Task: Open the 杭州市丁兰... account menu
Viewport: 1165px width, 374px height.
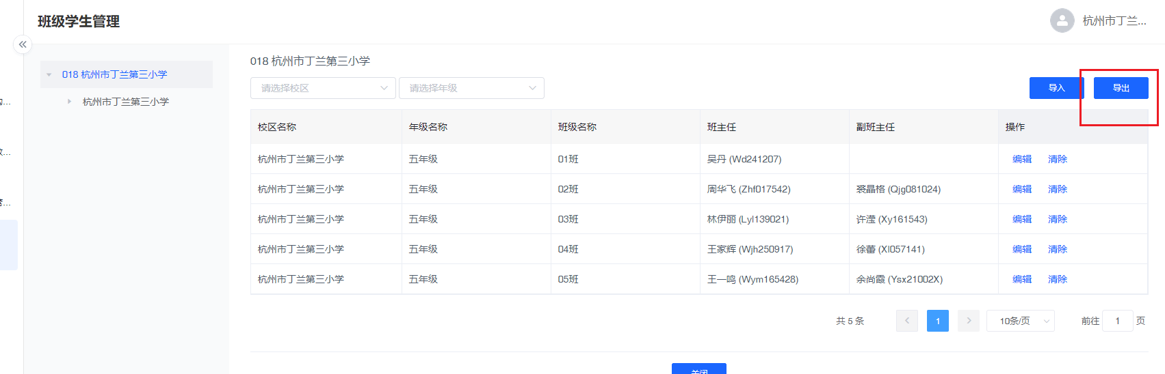Action: (x=1114, y=21)
